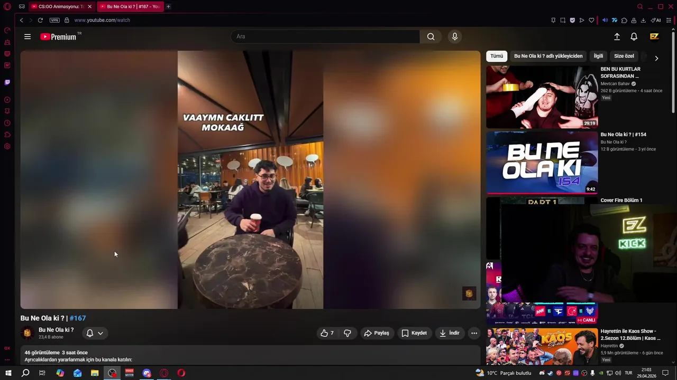Click #167 hashtag link in title
Image resolution: width=677 pixels, height=380 pixels.
point(78,318)
